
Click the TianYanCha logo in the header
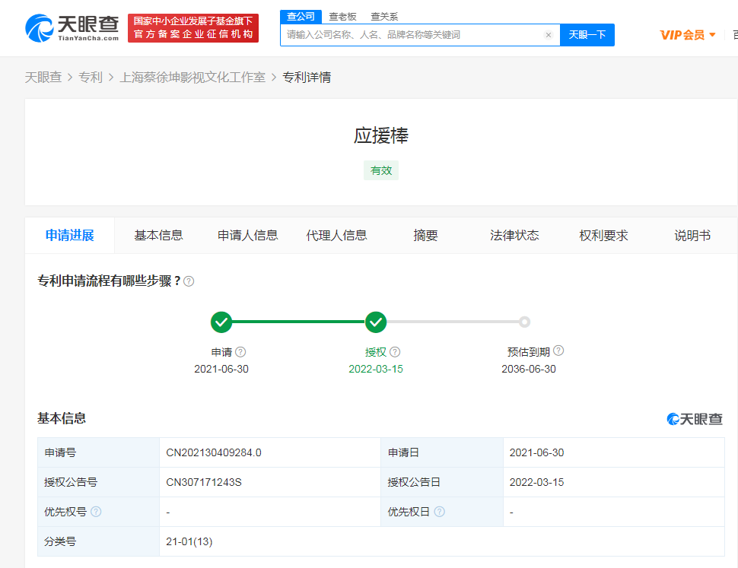click(x=72, y=28)
